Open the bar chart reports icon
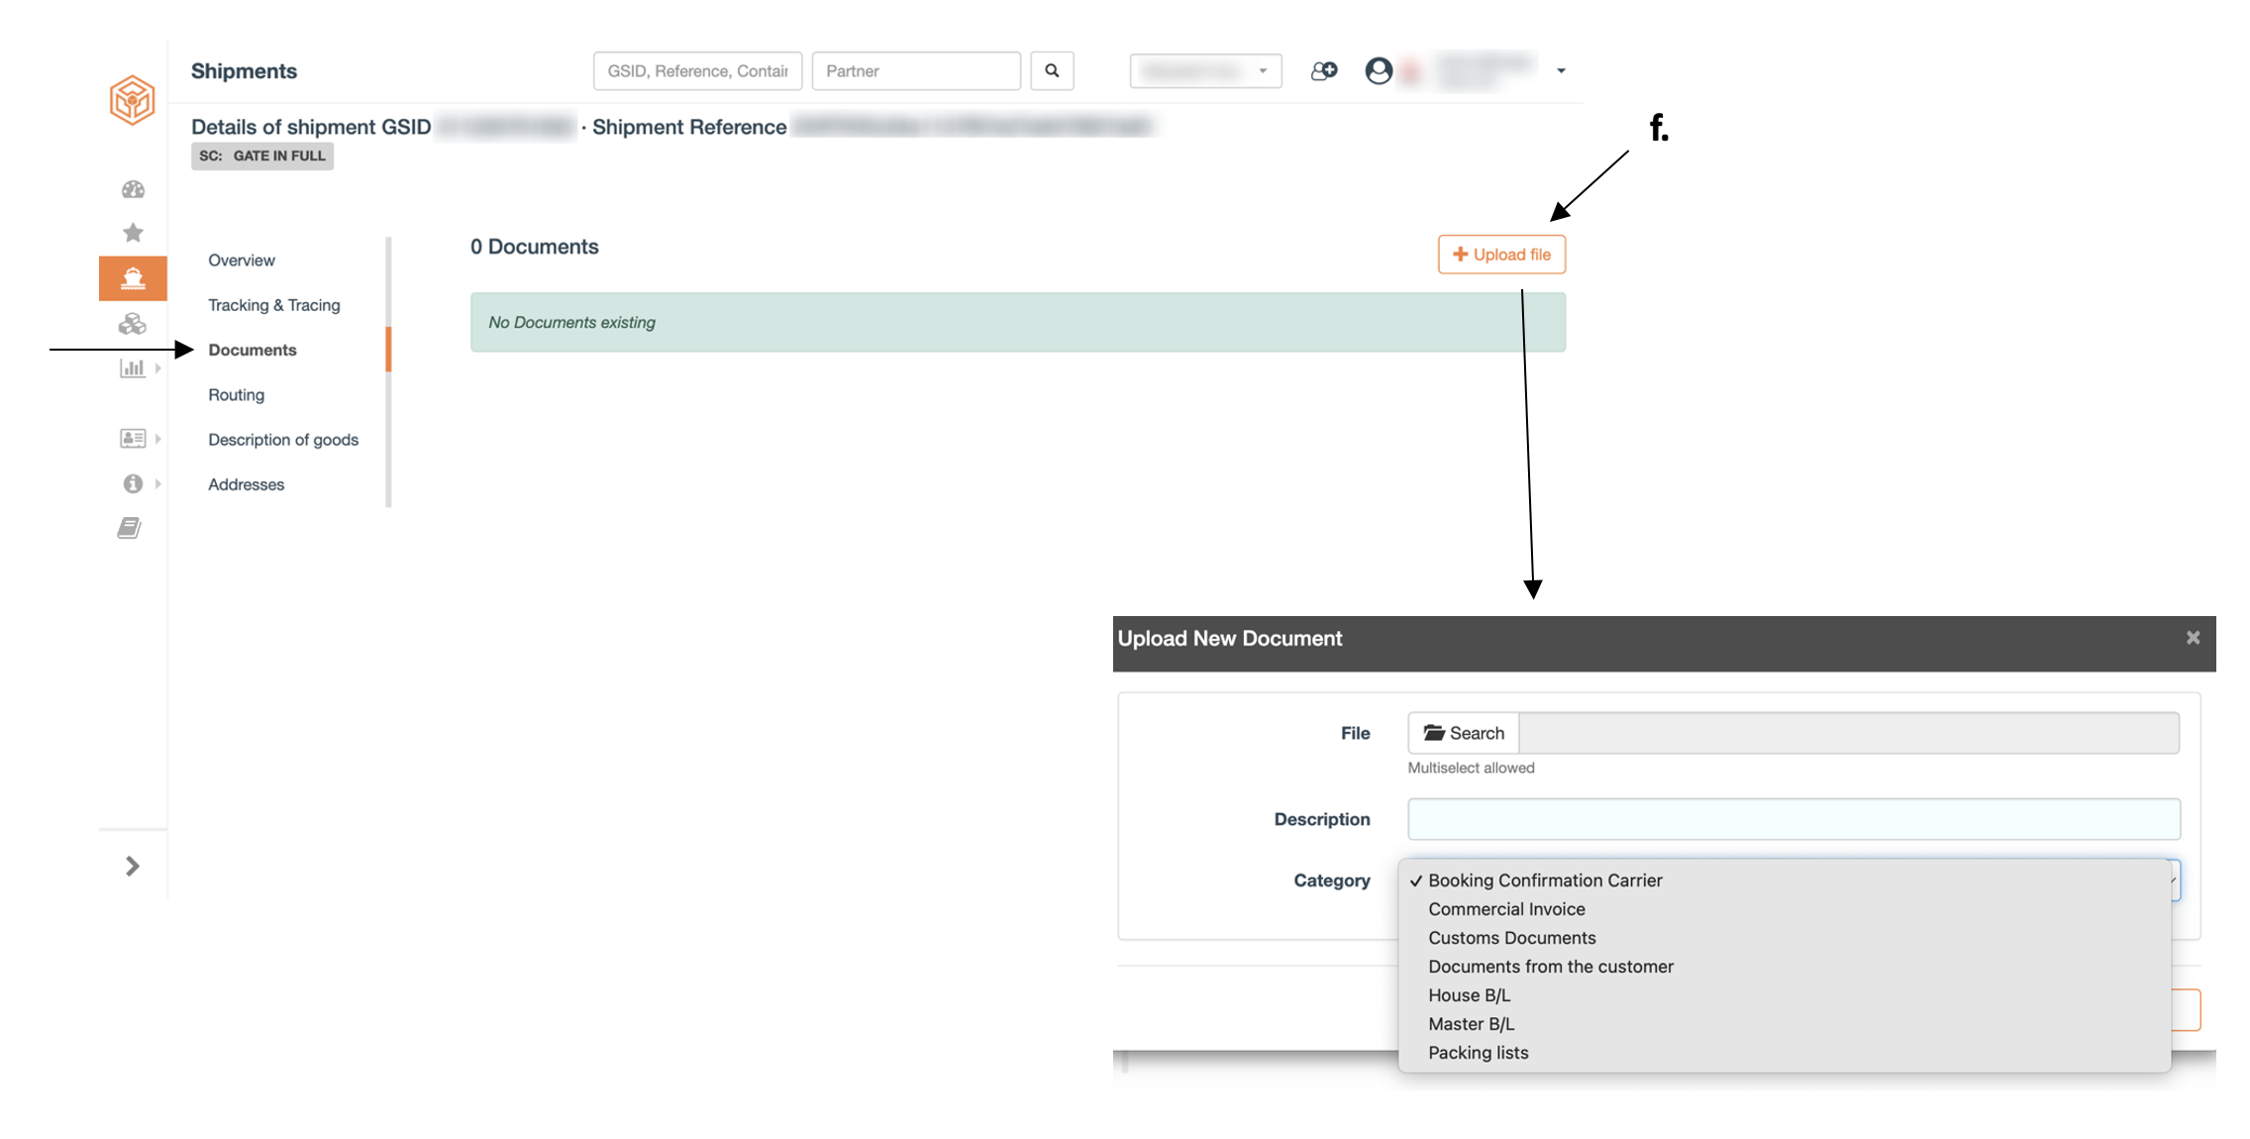The height and width of the screenshot is (1139, 2250). 133,368
